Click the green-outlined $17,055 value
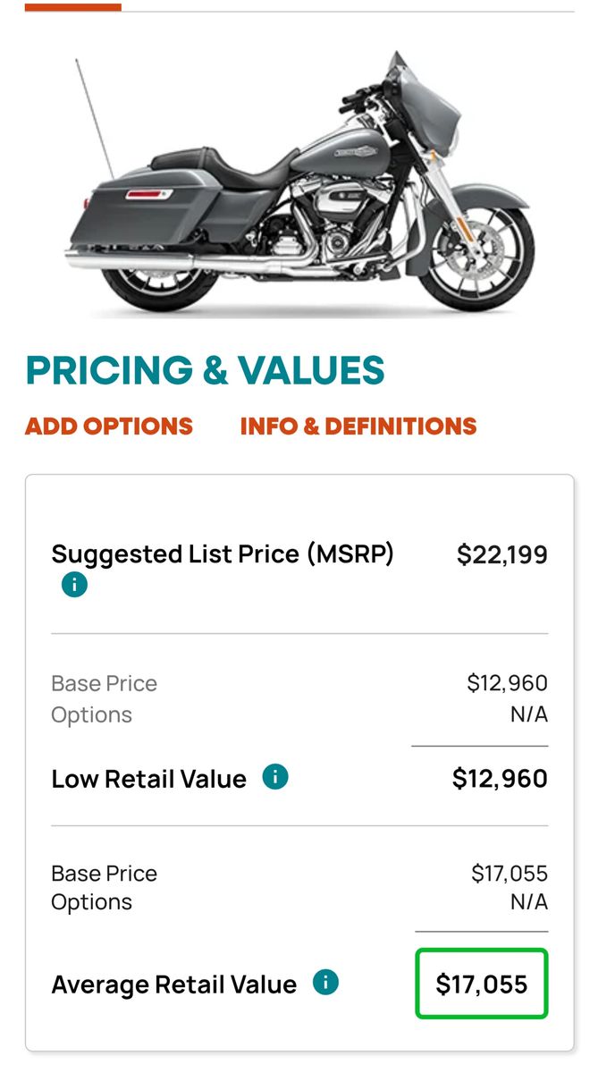This screenshot has height=1073, width=598. point(482,985)
